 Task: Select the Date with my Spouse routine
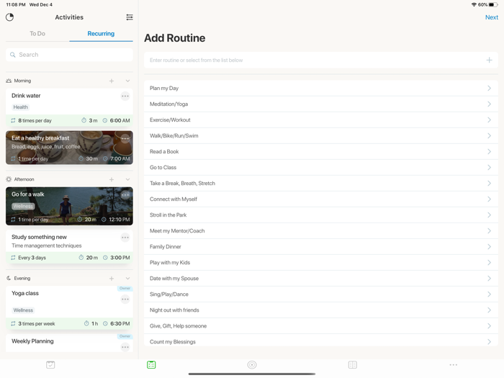point(321,279)
